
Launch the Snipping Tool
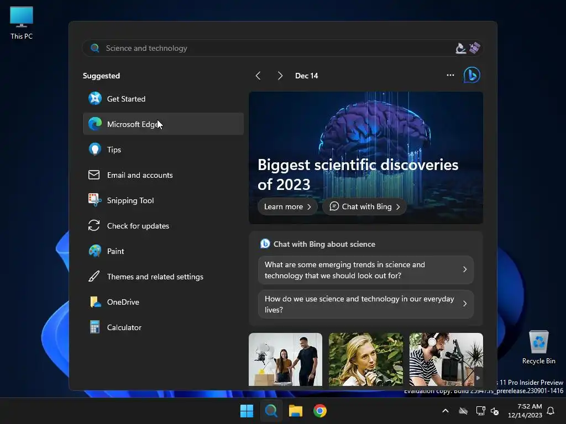point(163,200)
